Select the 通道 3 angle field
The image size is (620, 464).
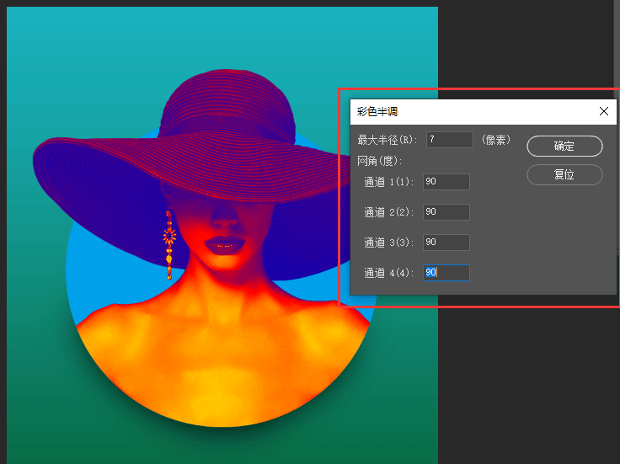(446, 243)
